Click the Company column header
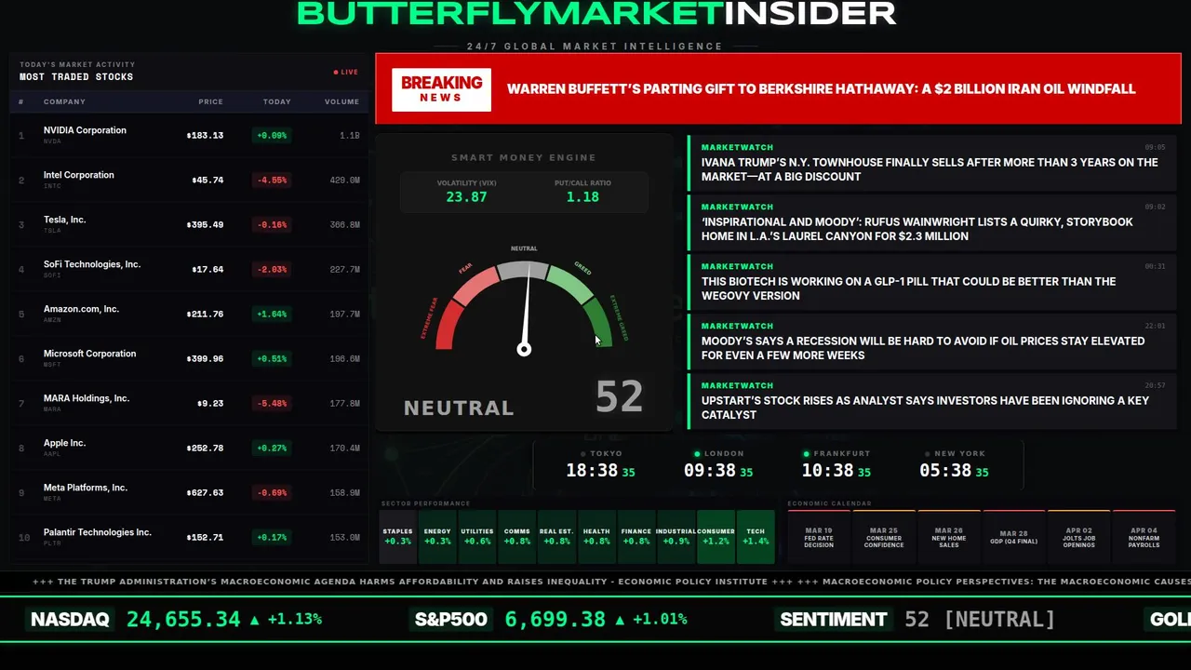The width and height of the screenshot is (1191, 670). (64, 101)
